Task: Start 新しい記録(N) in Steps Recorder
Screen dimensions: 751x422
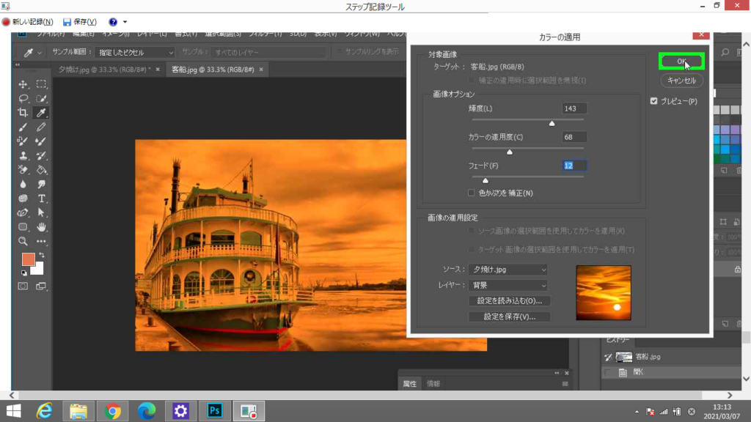Action: (x=27, y=22)
